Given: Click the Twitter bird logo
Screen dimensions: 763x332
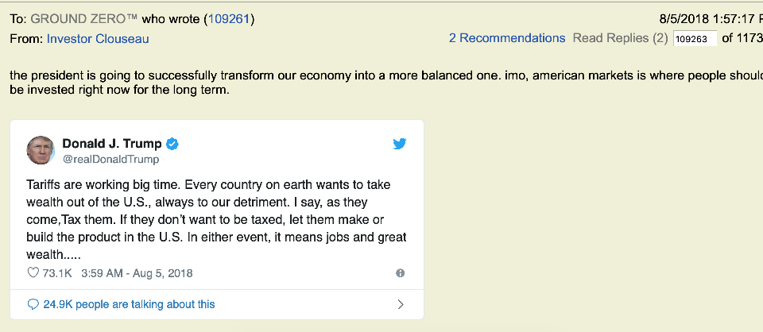Looking at the screenshot, I should (x=400, y=144).
